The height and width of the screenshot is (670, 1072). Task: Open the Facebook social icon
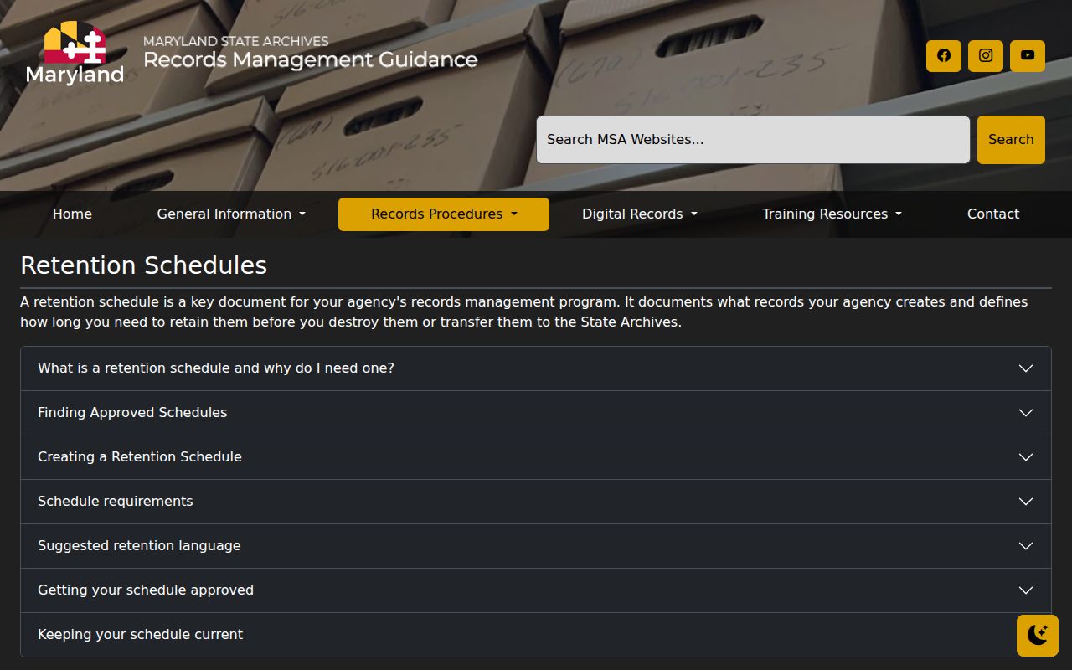click(x=944, y=56)
